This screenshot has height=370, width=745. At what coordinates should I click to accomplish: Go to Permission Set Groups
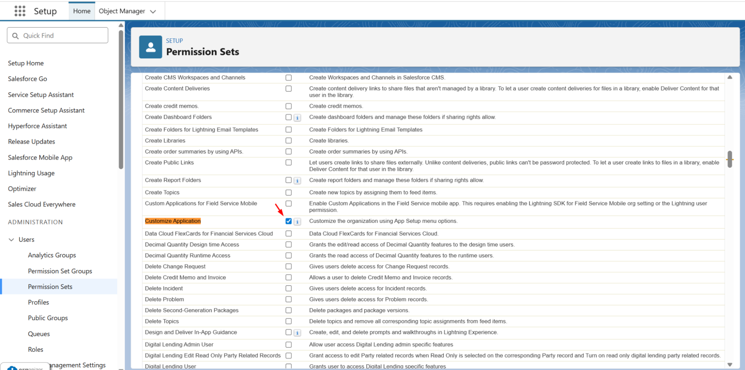click(60, 271)
